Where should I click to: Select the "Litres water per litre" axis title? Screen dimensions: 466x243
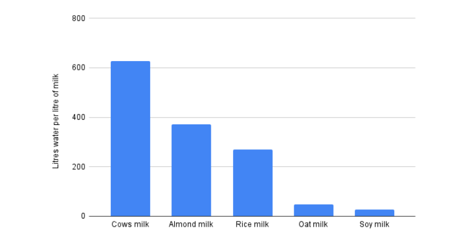[56, 121]
